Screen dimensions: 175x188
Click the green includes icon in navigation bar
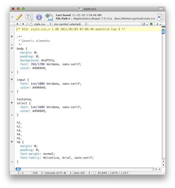coord(151,24)
